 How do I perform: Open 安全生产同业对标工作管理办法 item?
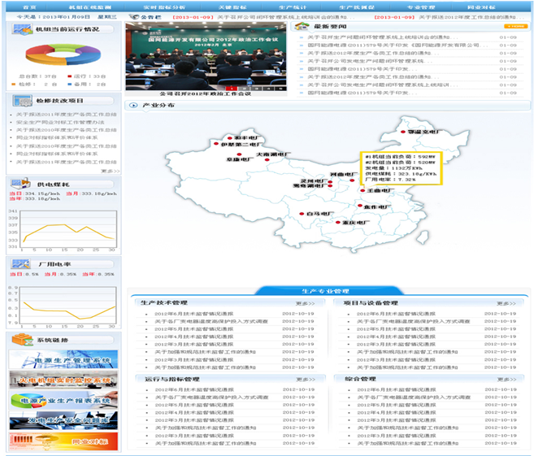pyautogui.click(x=60, y=122)
